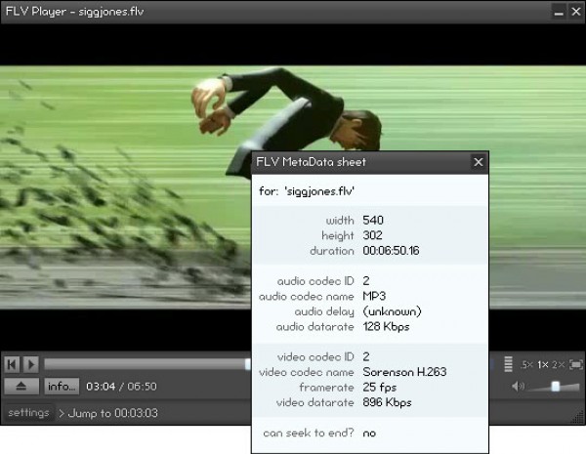Close the FLV MetaData sheet
Image resolution: width=586 pixels, height=454 pixels.
click(x=479, y=162)
